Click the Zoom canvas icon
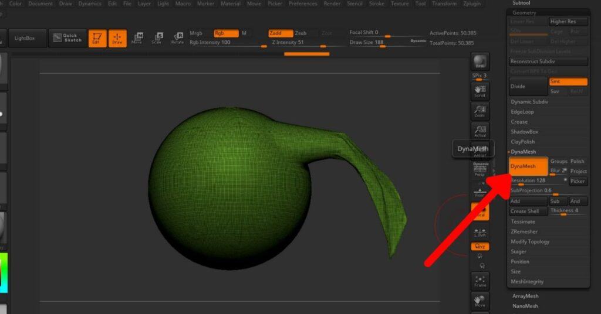This screenshot has height=314, width=601. (480, 111)
